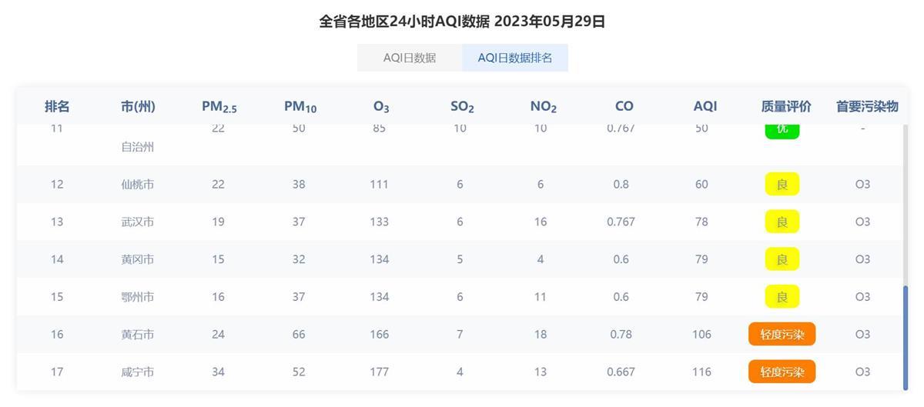The width and height of the screenshot is (924, 407).
Task: Click the 质量评价 column header
Action: coord(786,106)
